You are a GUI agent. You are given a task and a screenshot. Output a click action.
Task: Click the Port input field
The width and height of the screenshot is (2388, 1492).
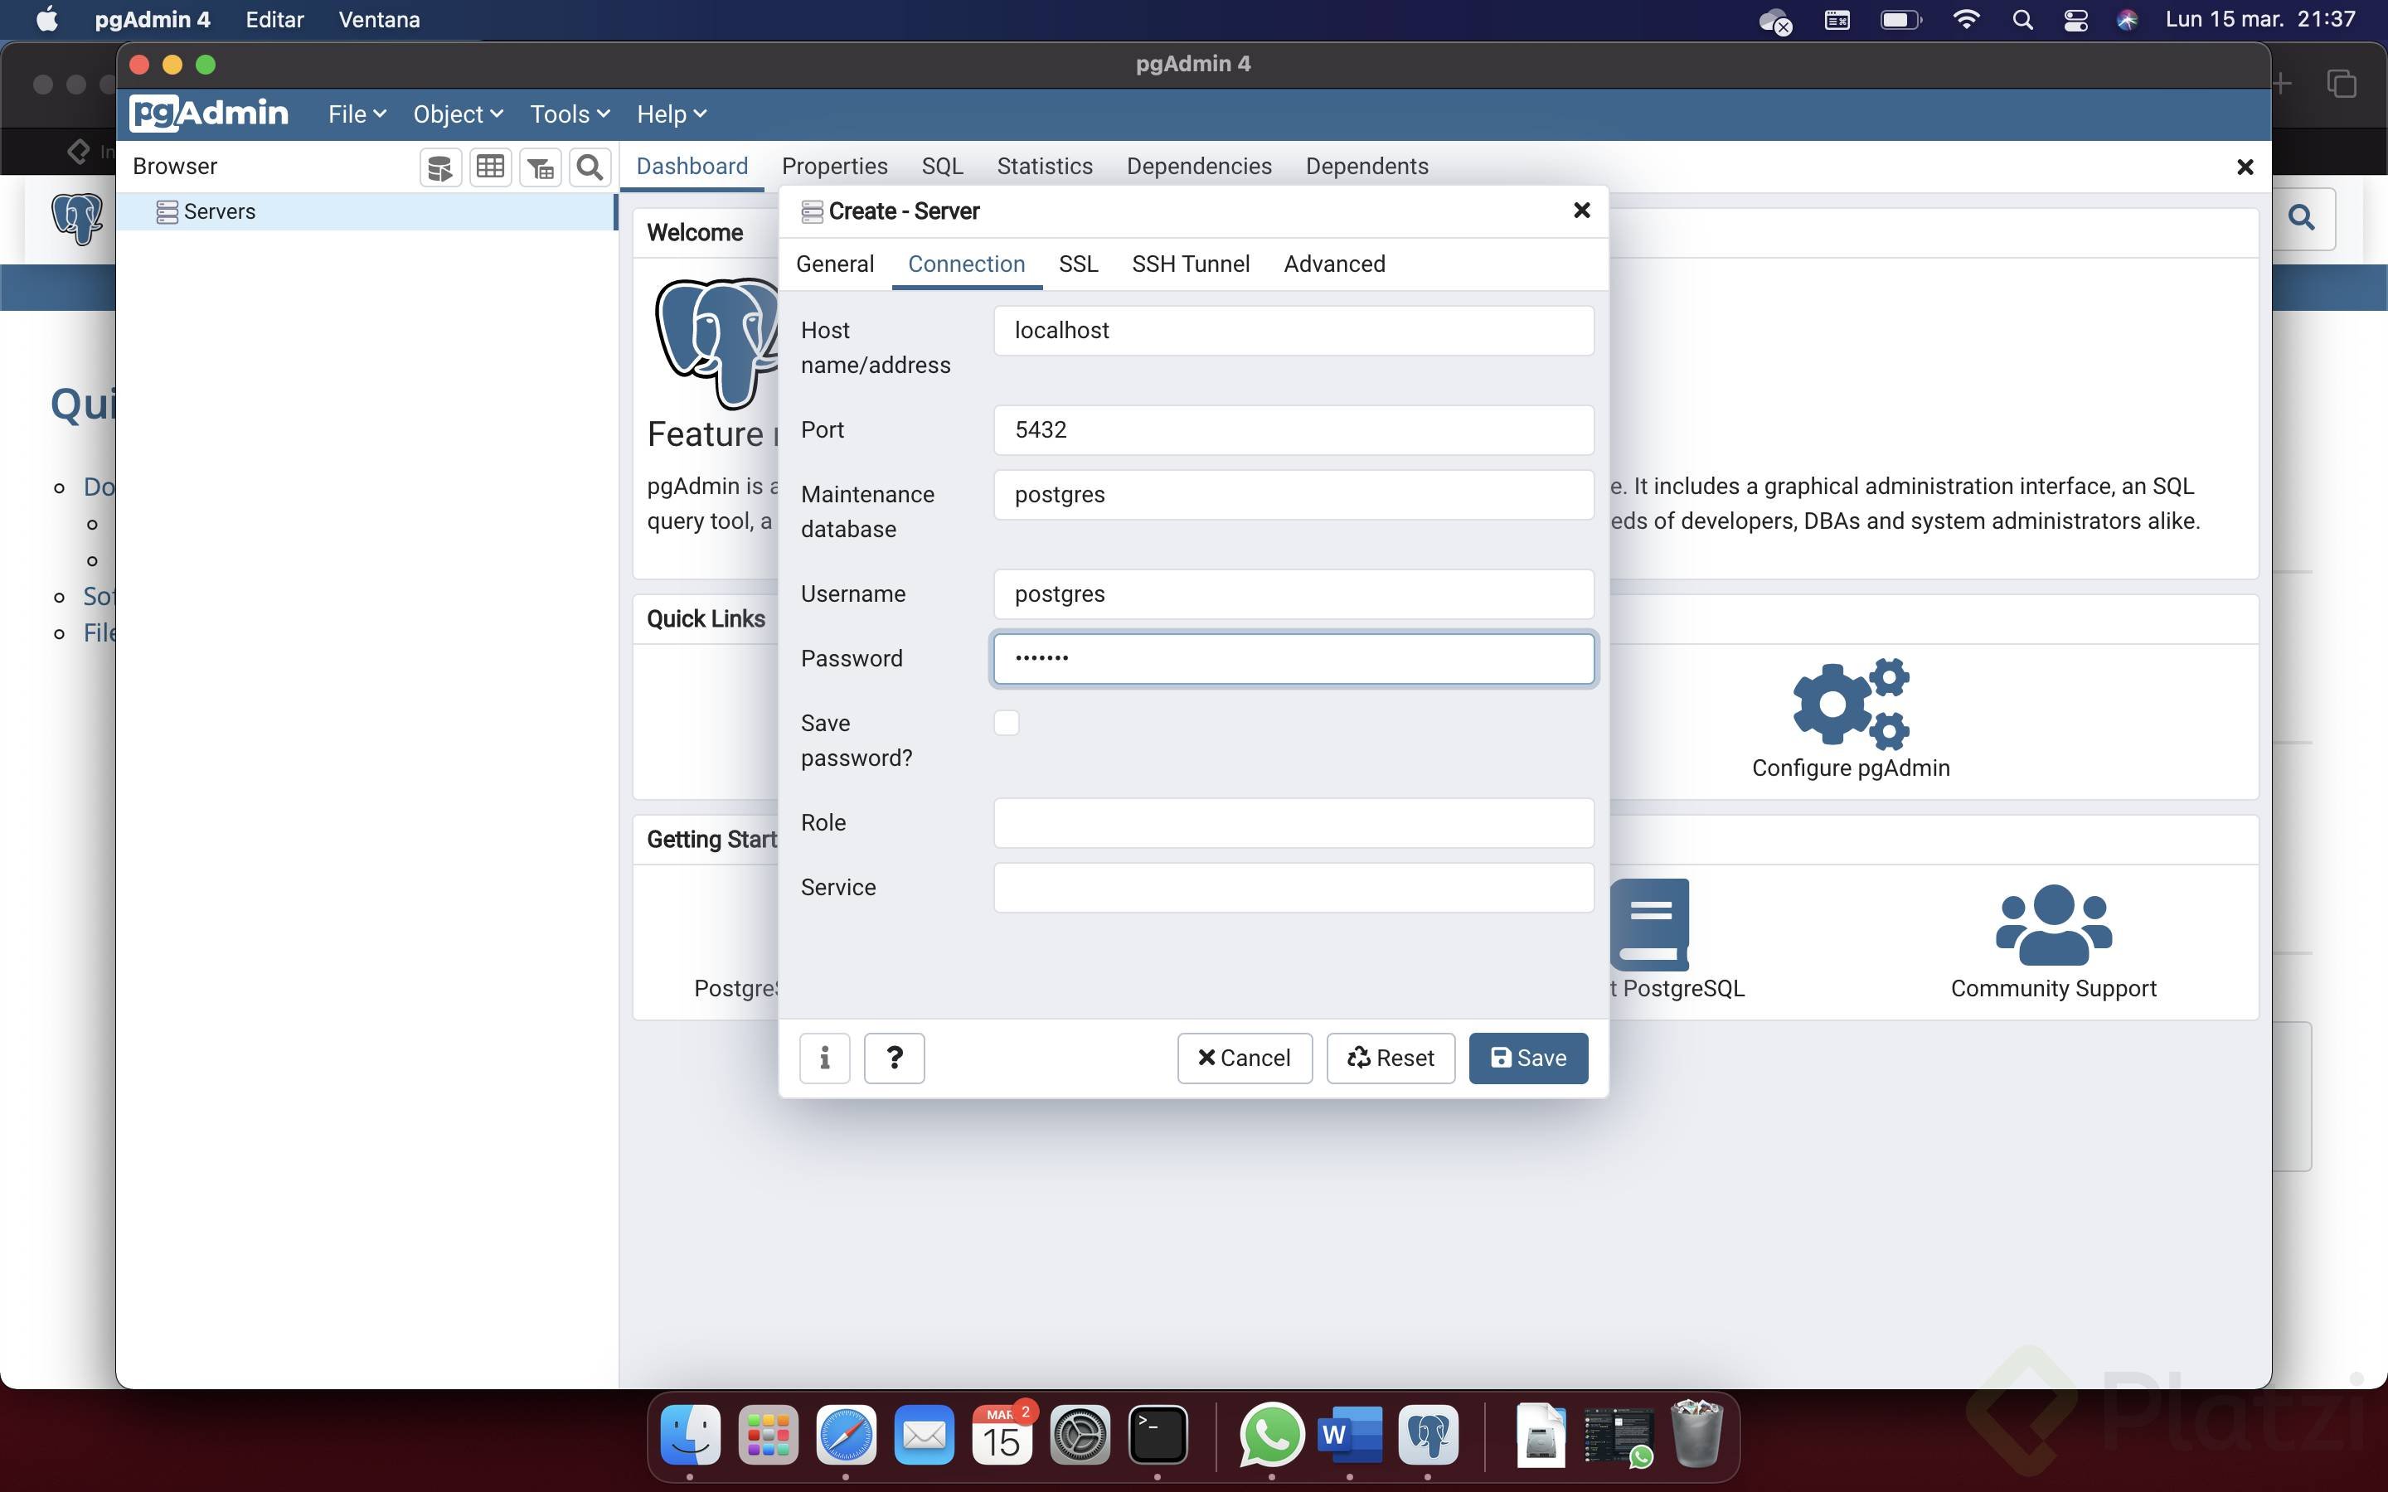coord(1293,430)
